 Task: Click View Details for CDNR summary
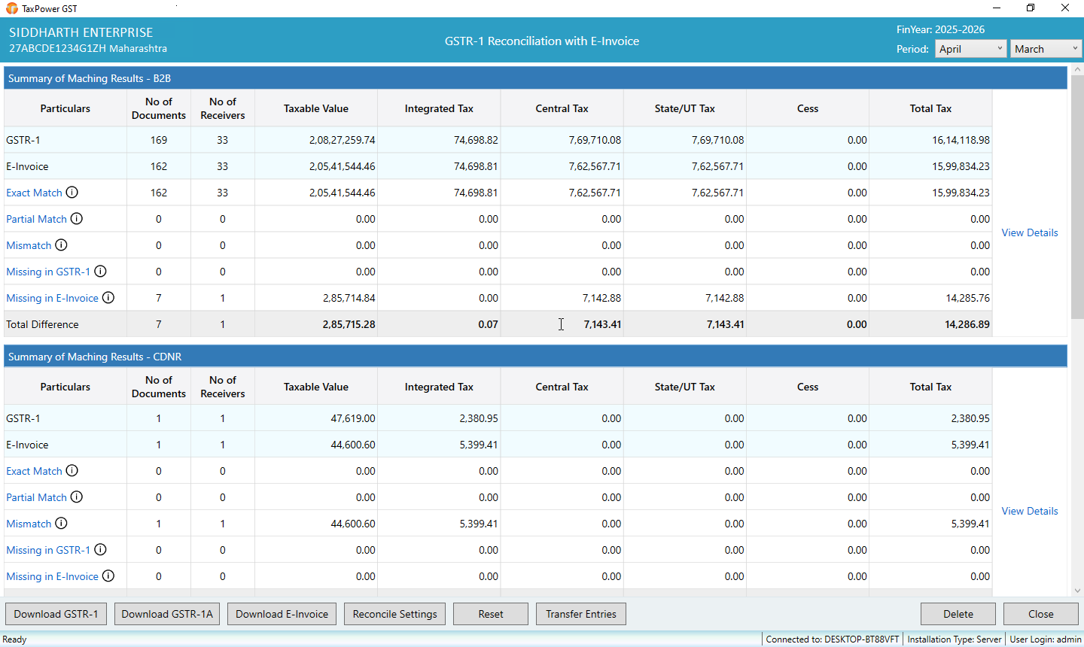tap(1030, 511)
